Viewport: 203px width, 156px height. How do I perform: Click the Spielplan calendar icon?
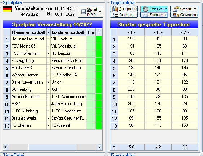83,12
